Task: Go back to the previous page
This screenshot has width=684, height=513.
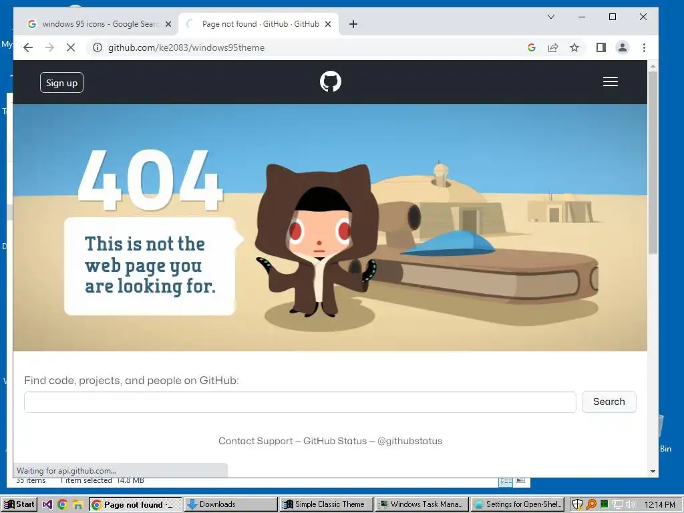Action: (x=28, y=47)
